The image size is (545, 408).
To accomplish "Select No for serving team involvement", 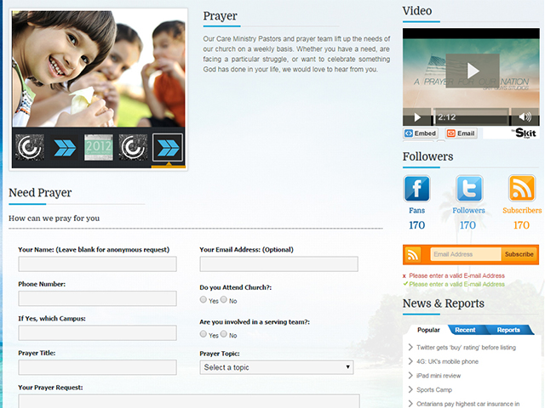I will tap(224, 334).
